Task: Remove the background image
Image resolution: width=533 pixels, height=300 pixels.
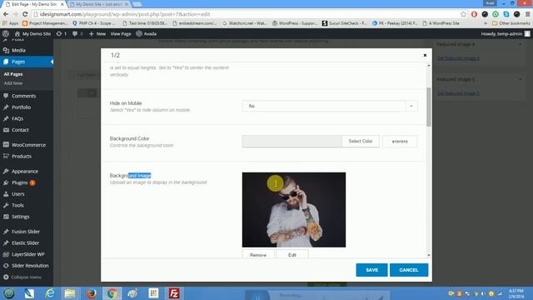Action: coord(258,254)
